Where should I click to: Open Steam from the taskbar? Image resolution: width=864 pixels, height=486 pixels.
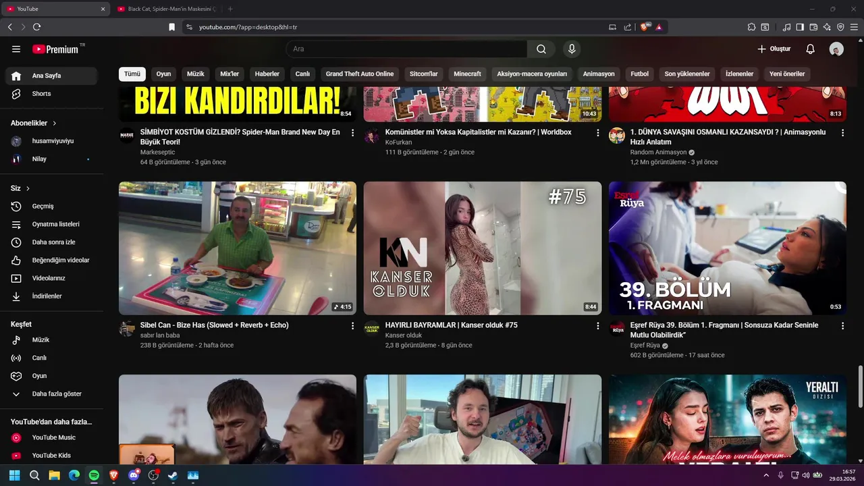pyautogui.click(x=173, y=475)
